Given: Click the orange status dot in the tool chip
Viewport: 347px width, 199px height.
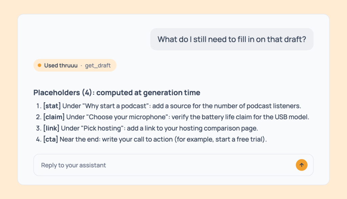Looking at the screenshot, I should pyautogui.click(x=39, y=65).
